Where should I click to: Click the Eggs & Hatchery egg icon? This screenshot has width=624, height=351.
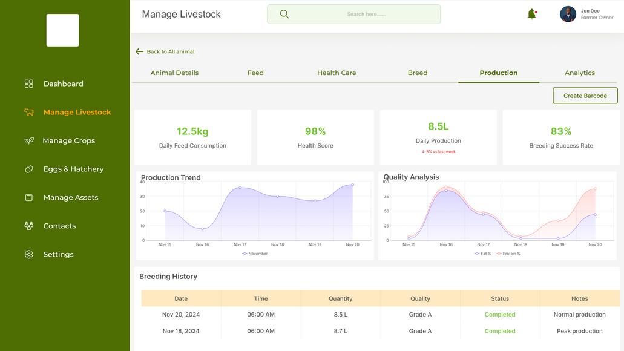point(28,169)
